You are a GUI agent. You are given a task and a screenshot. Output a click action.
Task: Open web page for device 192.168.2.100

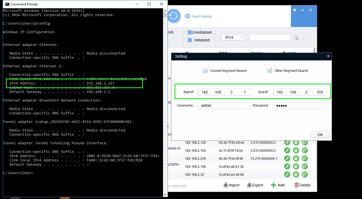click(x=305, y=150)
